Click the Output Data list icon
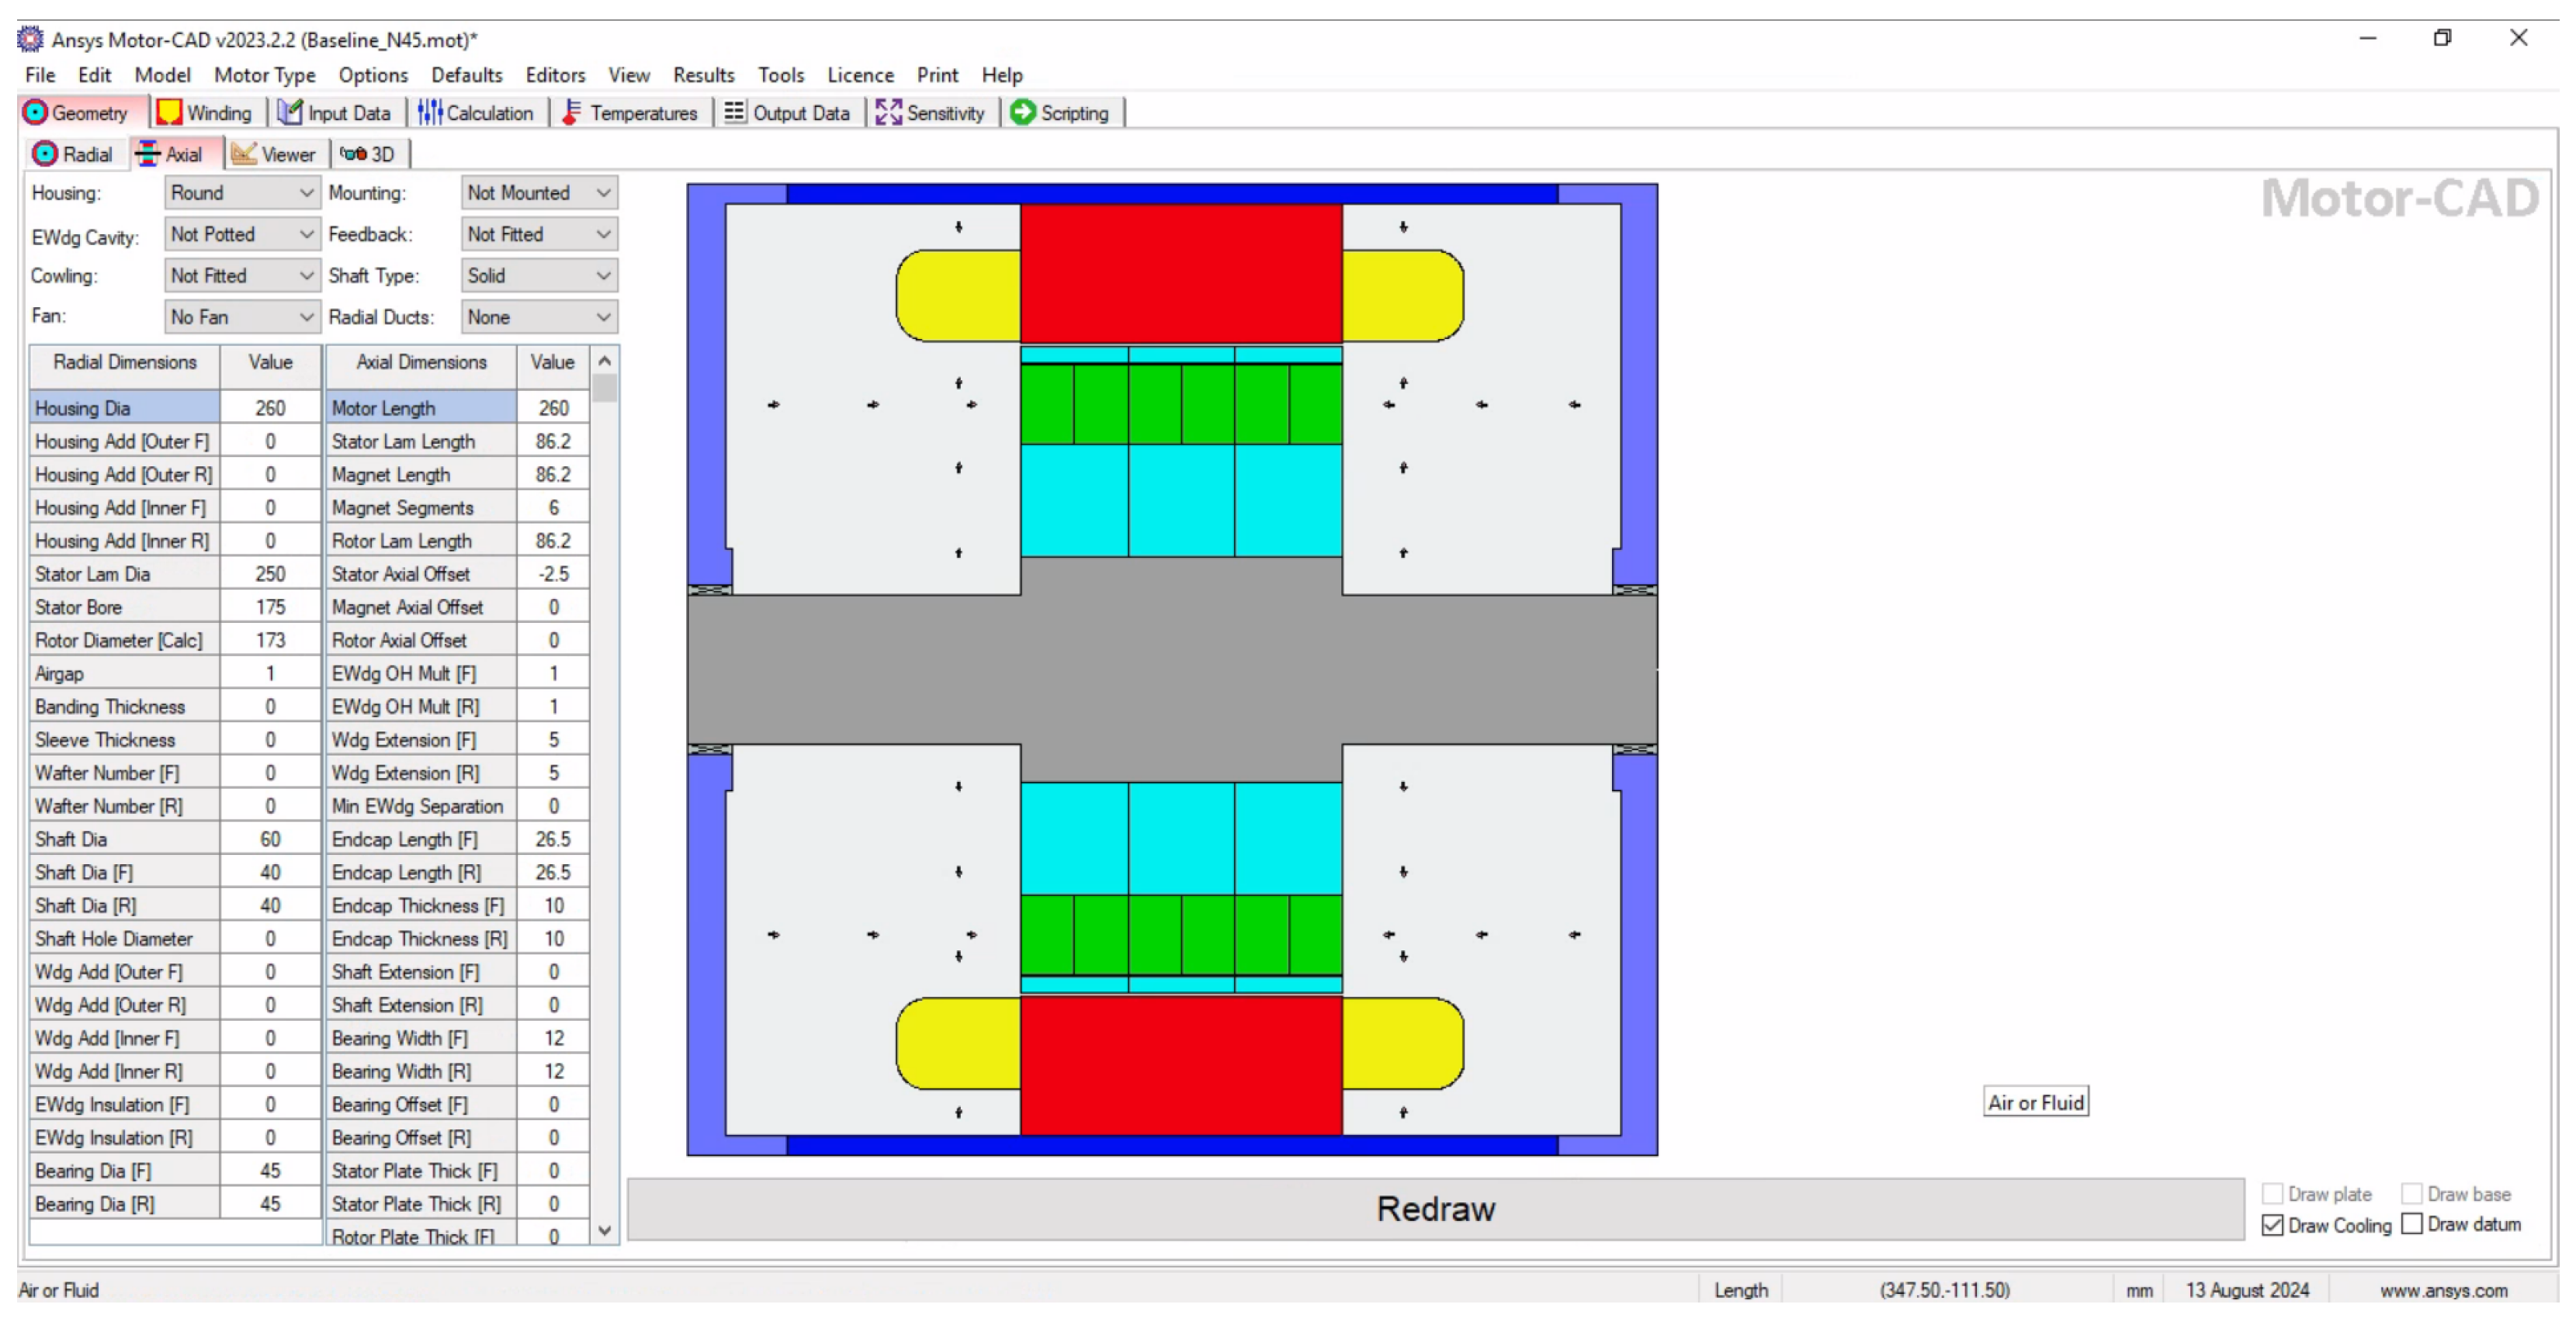This screenshot has width=2576, height=1325. pos(734,112)
